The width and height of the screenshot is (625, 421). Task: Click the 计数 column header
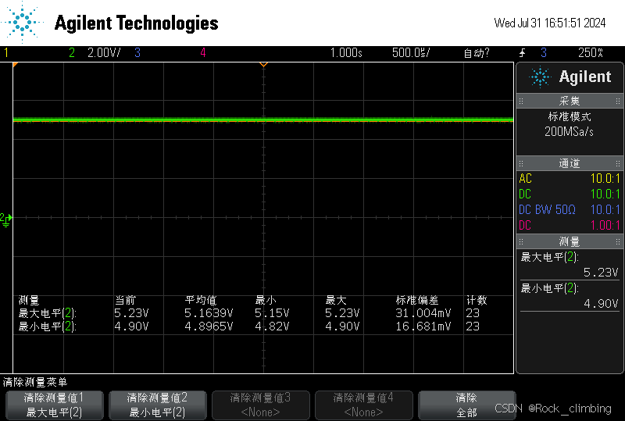click(x=477, y=300)
